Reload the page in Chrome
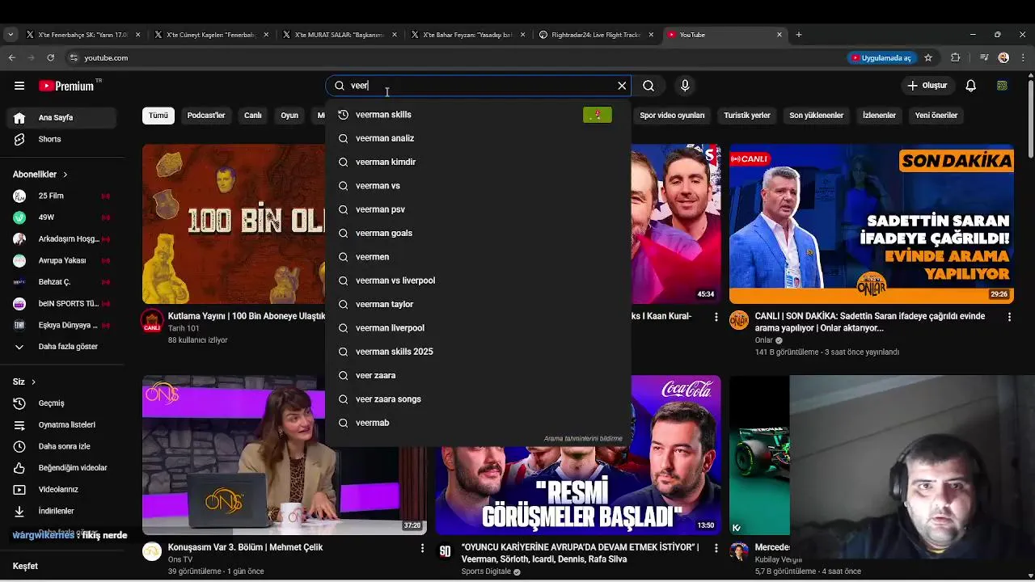 [x=50, y=57]
